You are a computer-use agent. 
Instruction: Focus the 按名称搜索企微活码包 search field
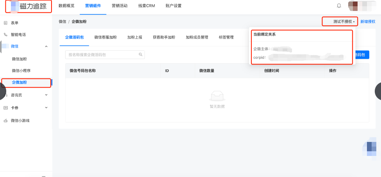[105, 55]
